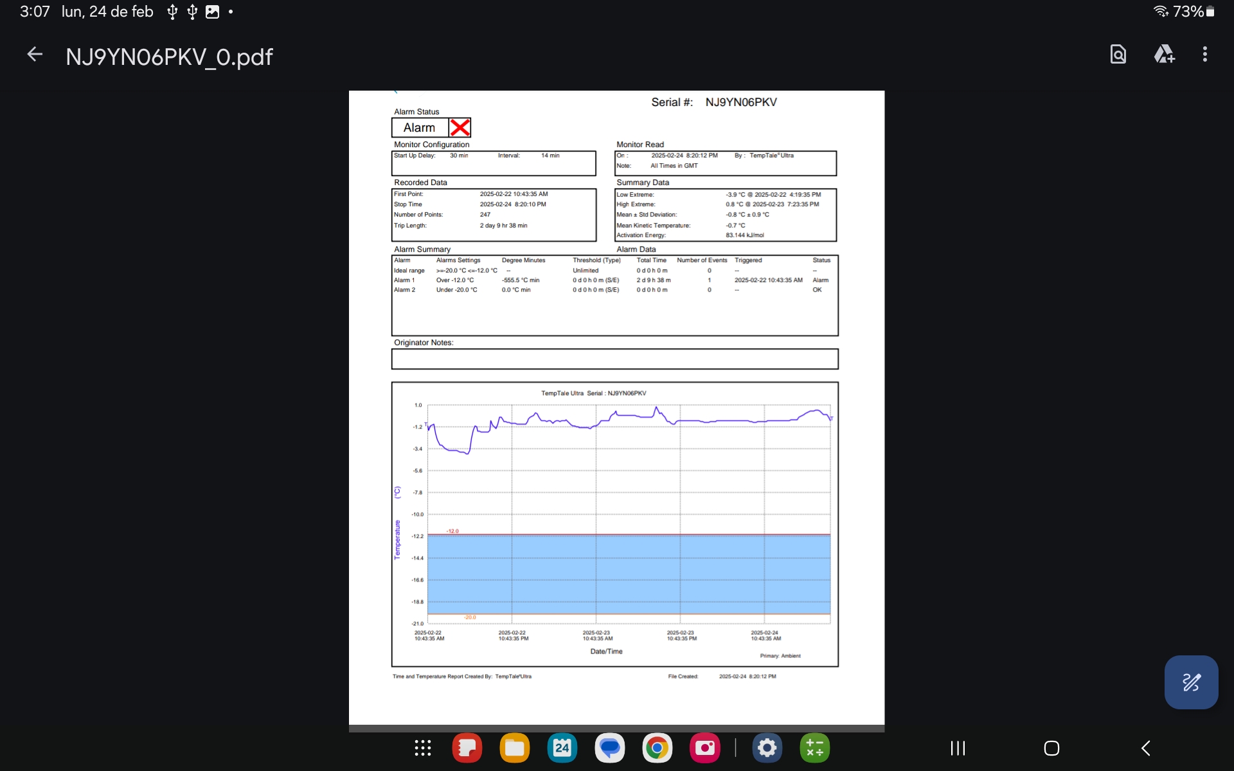
Task: Open the apps grid in the taskbar
Action: [x=422, y=748]
